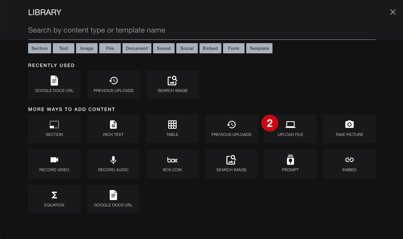Filter library by Form

coord(234,48)
